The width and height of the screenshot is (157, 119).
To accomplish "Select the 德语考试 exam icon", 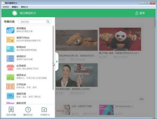I will (10, 77).
